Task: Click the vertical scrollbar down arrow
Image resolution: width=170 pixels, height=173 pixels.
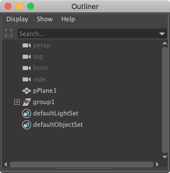Action: click(165, 157)
